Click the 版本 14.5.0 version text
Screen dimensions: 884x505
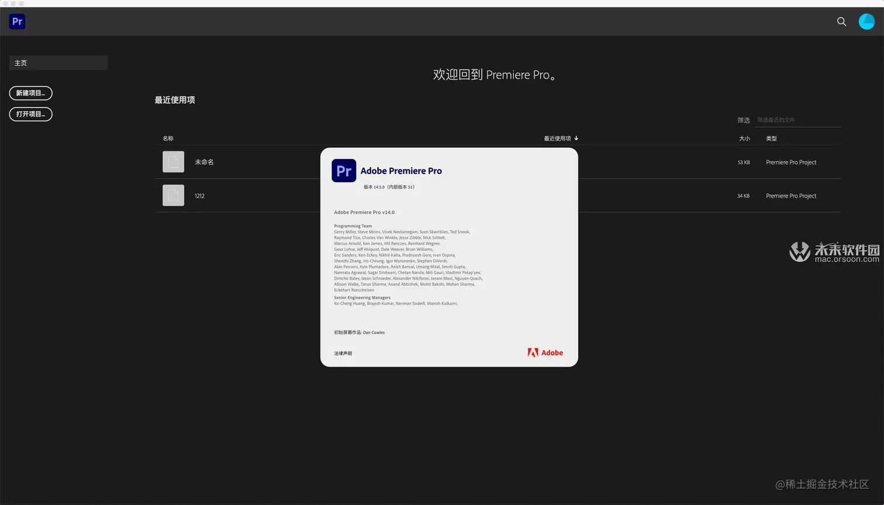tap(389, 187)
